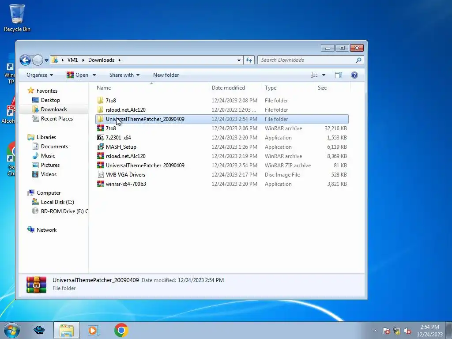Open Desktop in the Favorites list
This screenshot has width=452, height=339.
click(x=50, y=100)
